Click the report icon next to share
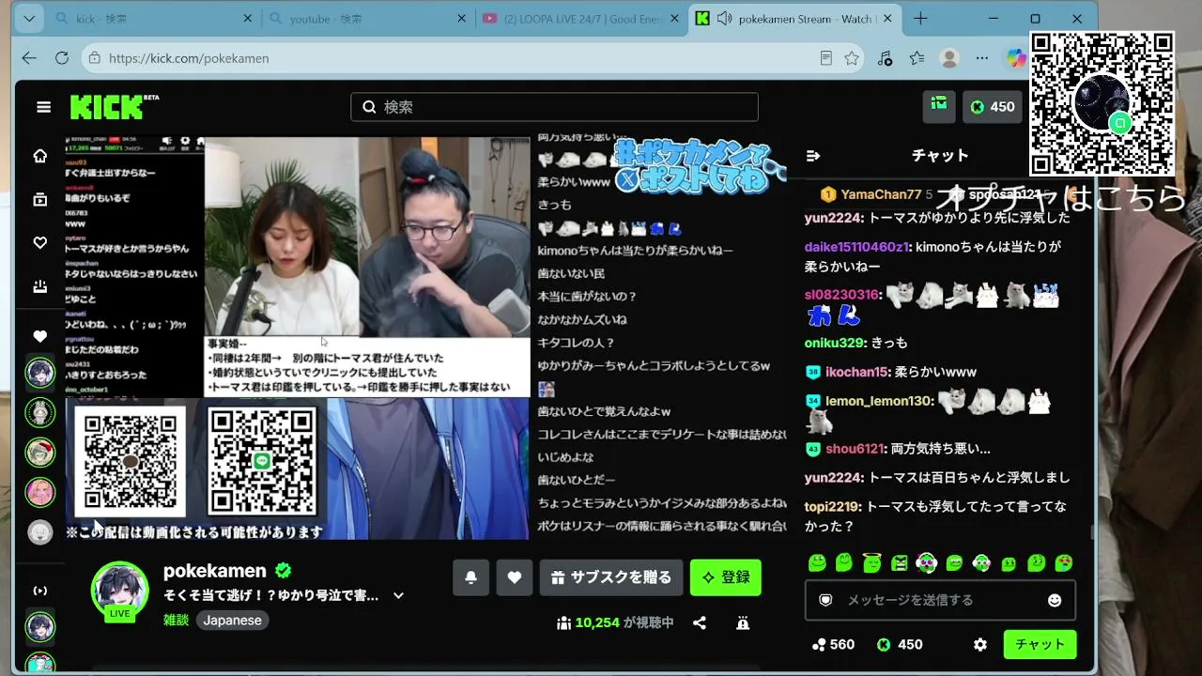Viewport: 1202px width, 676px height. click(742, 622)
